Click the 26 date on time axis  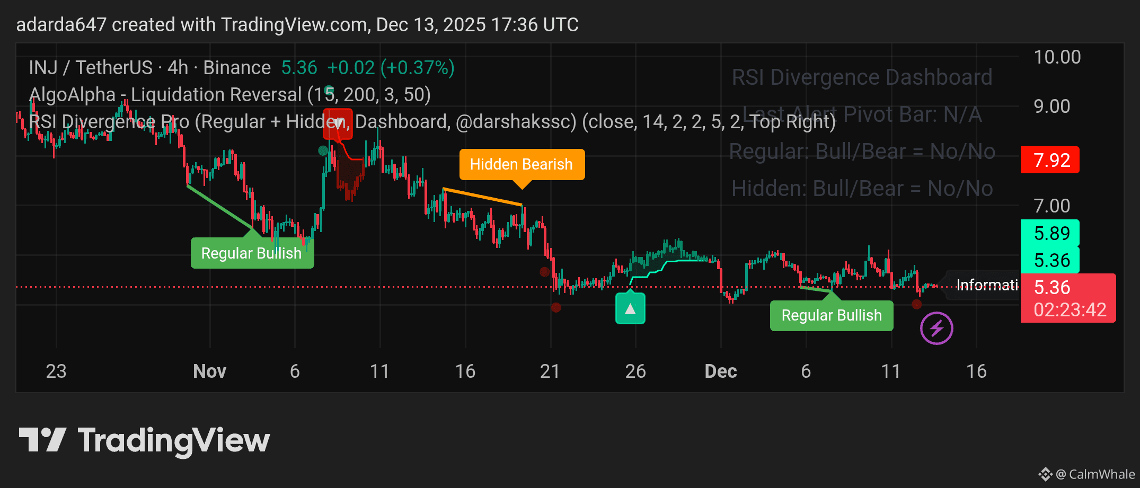(635, 371)
